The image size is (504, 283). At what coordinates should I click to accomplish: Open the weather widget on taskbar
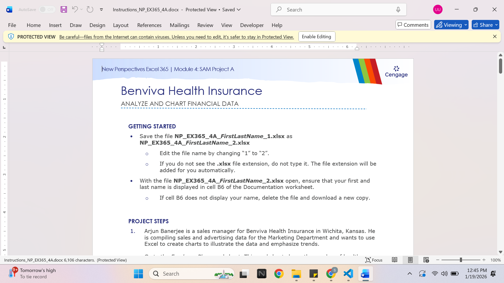point(33,274)
